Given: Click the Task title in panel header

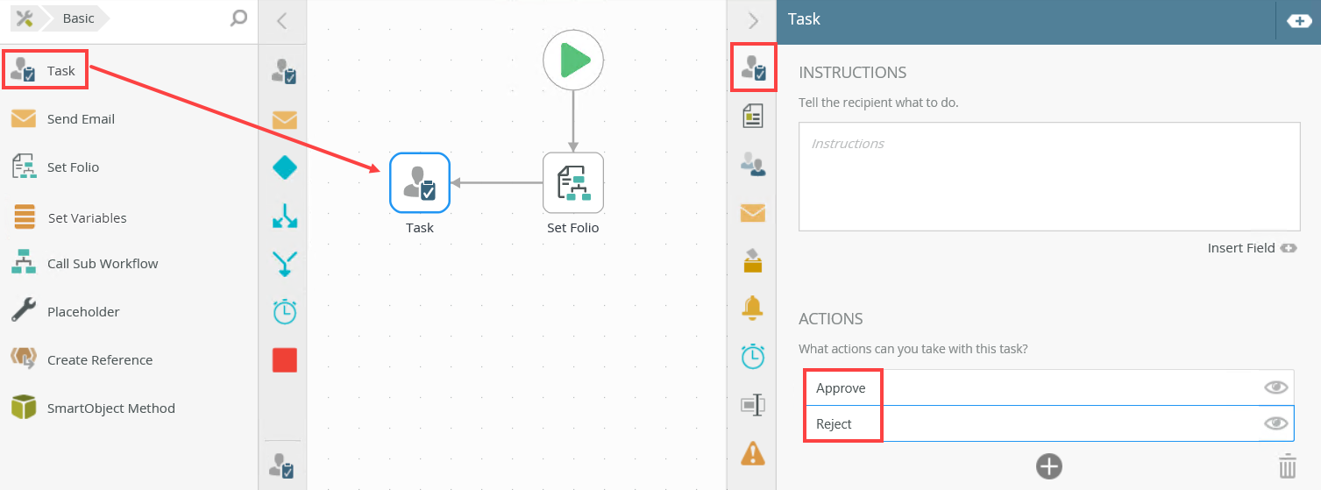Looking at the screenshot, I should click(x=804, y=18).
